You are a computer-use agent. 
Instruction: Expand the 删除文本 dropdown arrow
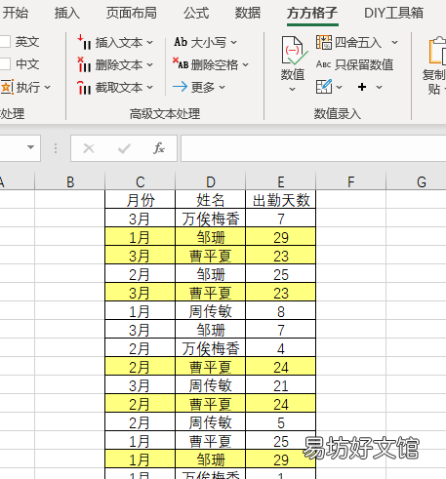click(149, 64)
